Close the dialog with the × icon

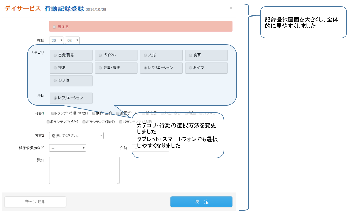click(231, 8)
